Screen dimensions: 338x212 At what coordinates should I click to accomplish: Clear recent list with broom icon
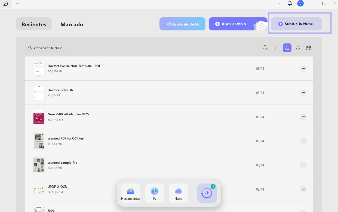pyautogui.click(x=309, y=48)
